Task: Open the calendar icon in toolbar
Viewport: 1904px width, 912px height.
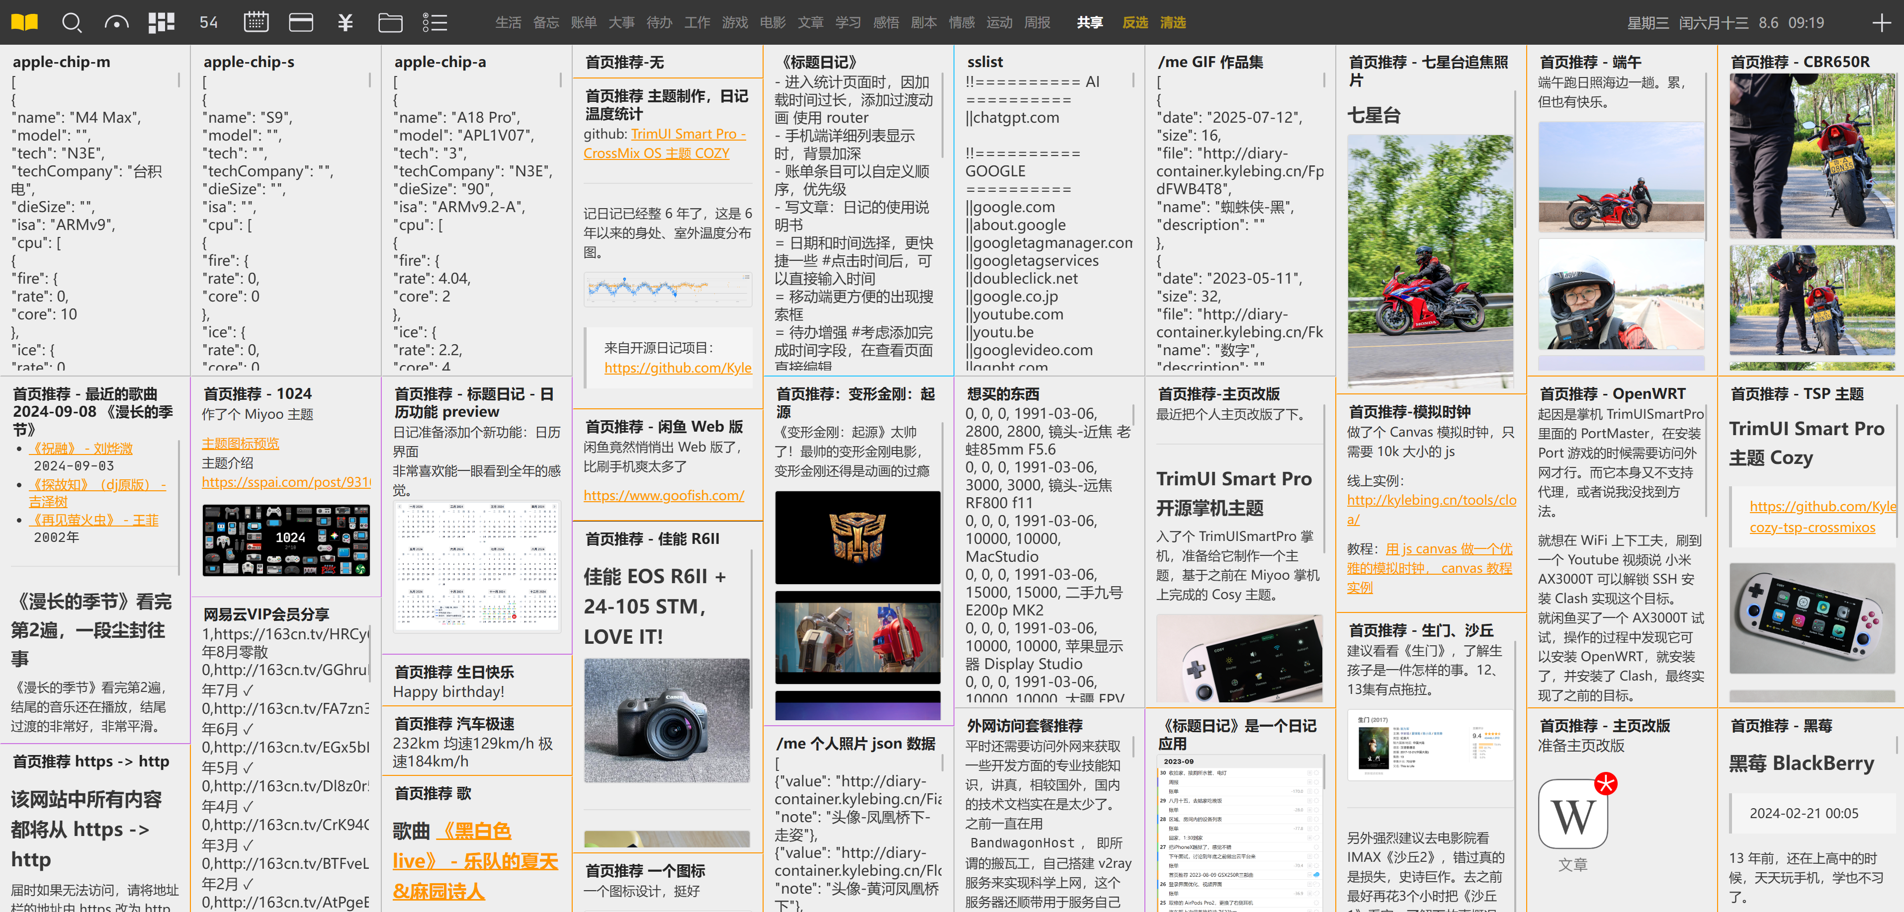Action: click(x=256, y=22)
